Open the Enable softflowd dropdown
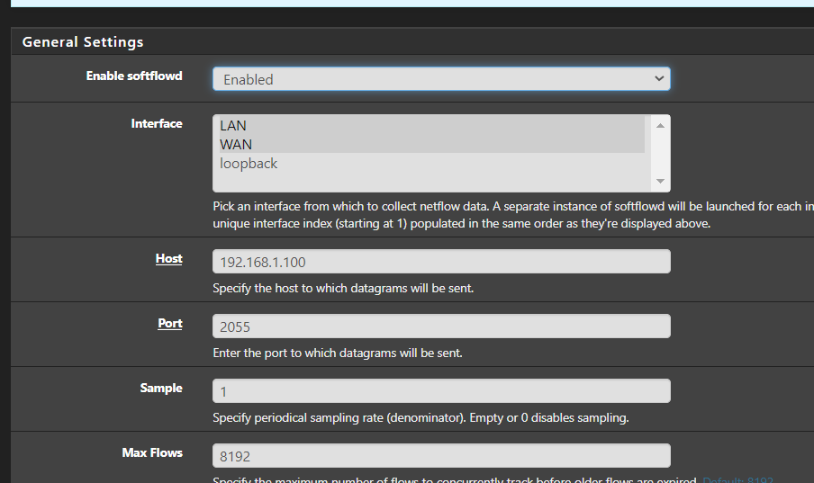Viewport: 814px width, 483px height. [441, 79]
